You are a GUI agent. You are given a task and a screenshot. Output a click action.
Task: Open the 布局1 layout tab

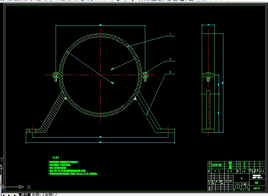click(x=36, y=195)
